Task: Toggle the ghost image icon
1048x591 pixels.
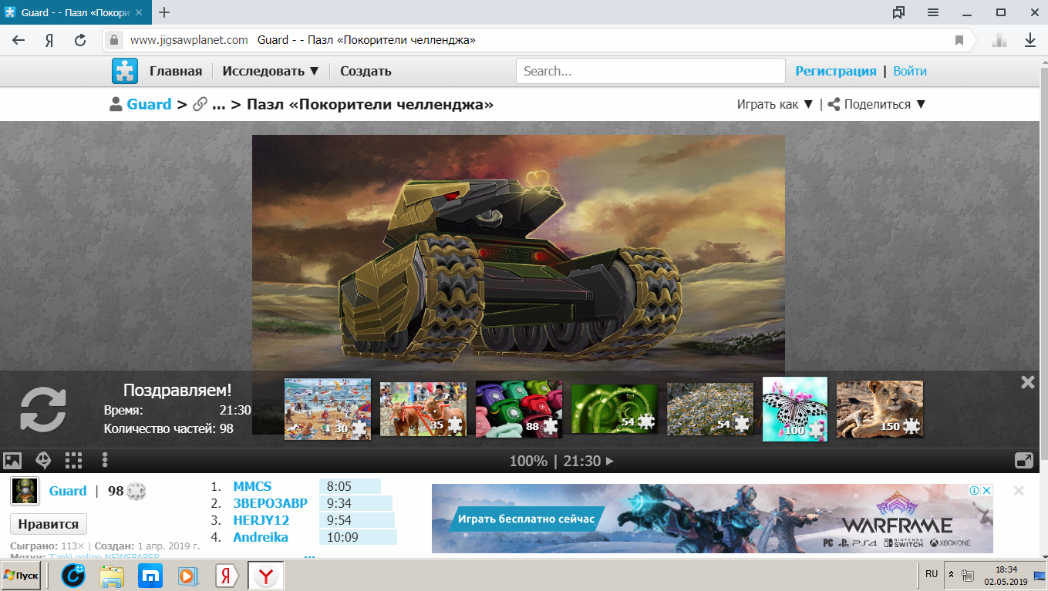Action: pyautogui.click(x=43, y=461)
